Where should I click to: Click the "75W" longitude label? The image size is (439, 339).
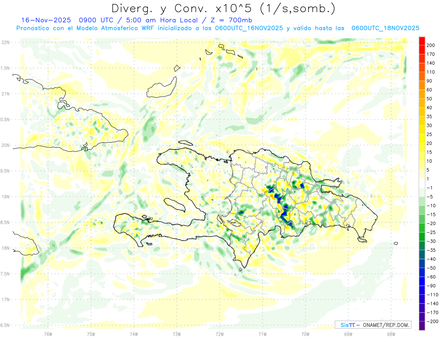[91, 334]
